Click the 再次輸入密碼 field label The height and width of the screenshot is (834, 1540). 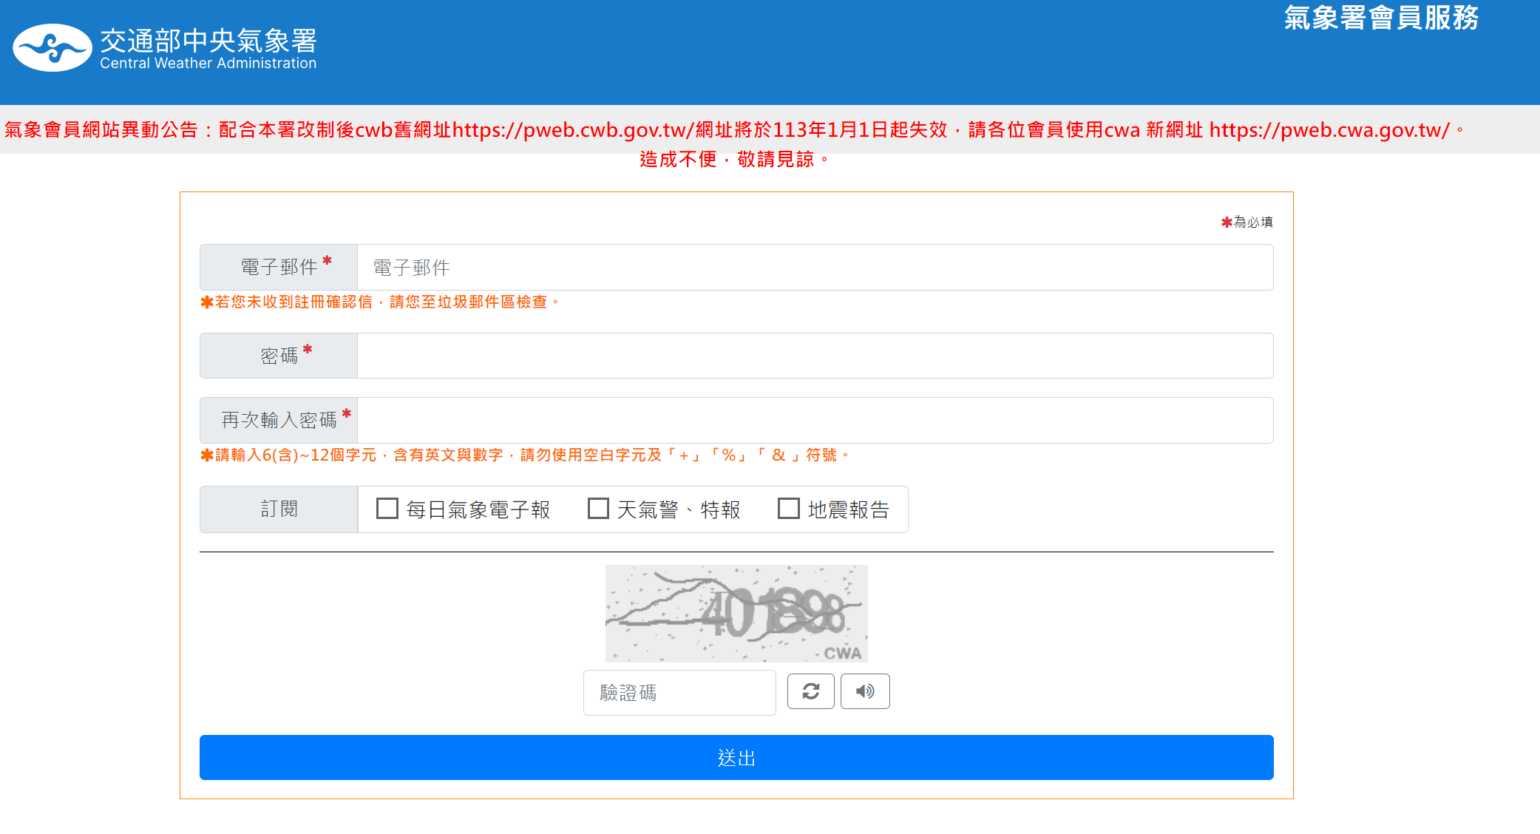(279, 420)
